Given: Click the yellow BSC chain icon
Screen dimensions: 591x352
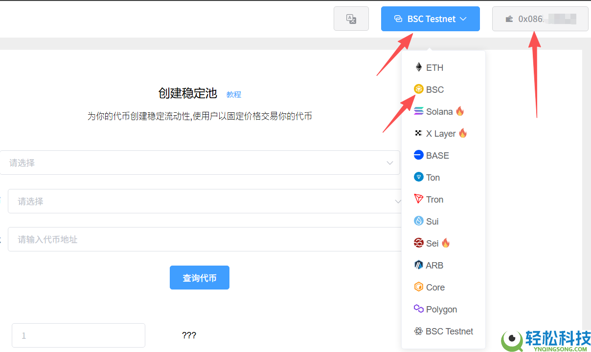Looking at the screenshot, I should tap(418, 89).
